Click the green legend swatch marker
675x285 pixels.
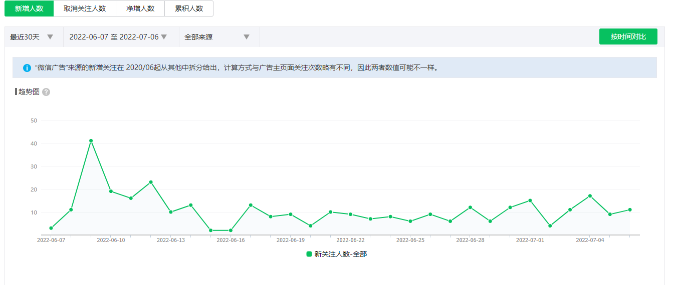309,254
